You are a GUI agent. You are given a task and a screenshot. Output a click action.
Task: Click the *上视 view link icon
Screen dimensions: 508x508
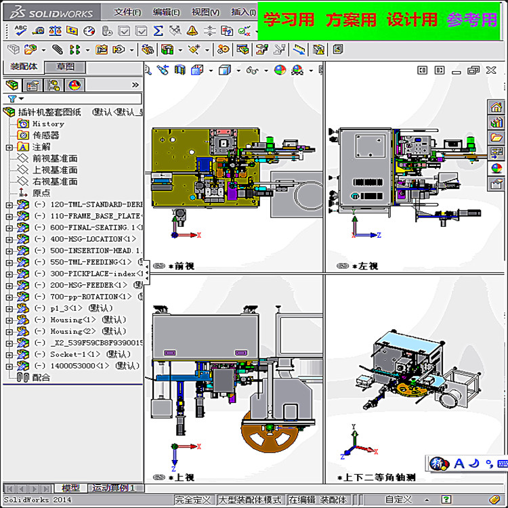[x=158, y=478]
